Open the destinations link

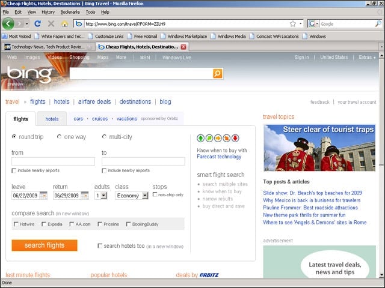pyautogui.click(x=135, y=101)
